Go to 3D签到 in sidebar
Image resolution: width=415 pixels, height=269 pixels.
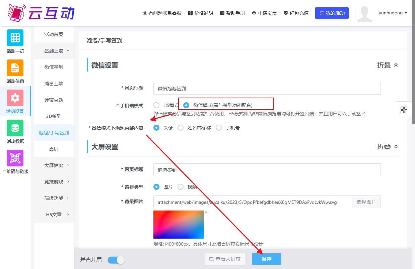tap(54, 116)
